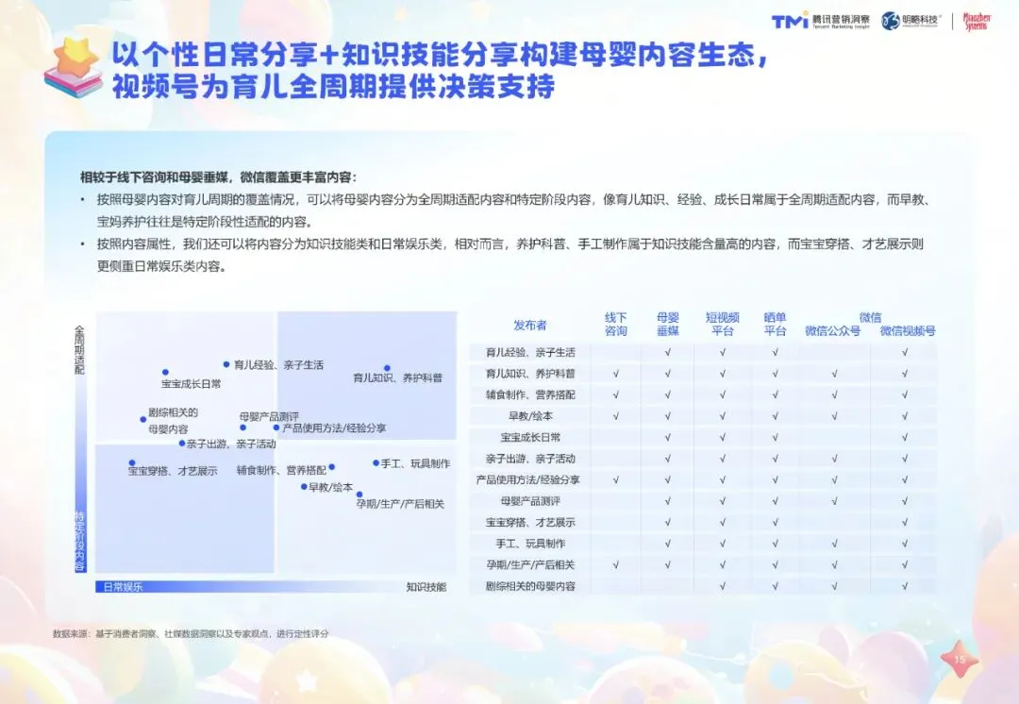1019x704 pixels.
Task: Click the 宝宝穿搭、才艺展示 chart label
Action: click(x=173, y=471)
